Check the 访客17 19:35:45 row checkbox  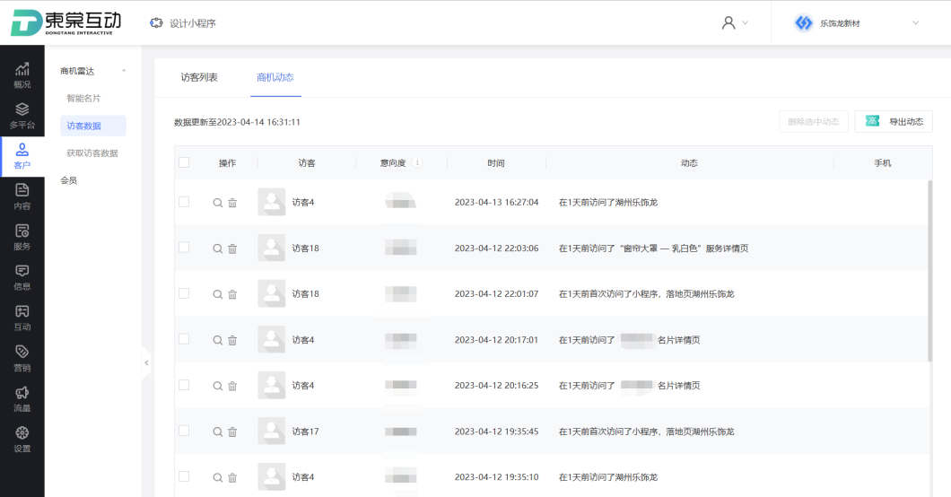184,431
